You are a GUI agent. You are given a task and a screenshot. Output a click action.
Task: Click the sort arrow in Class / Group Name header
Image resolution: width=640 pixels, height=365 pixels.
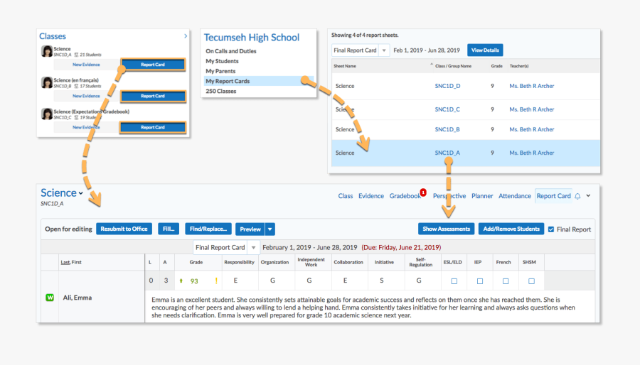click(x=431, y=65)
